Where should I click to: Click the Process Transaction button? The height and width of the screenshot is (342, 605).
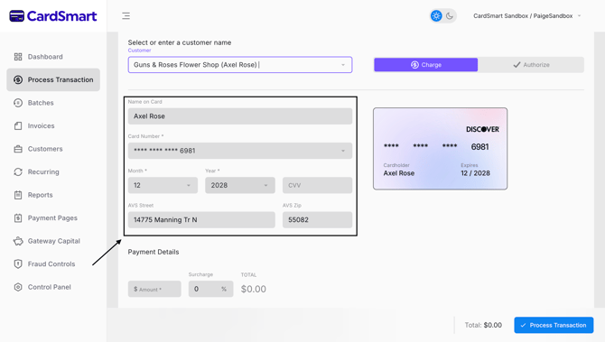[x=554, y=325]
